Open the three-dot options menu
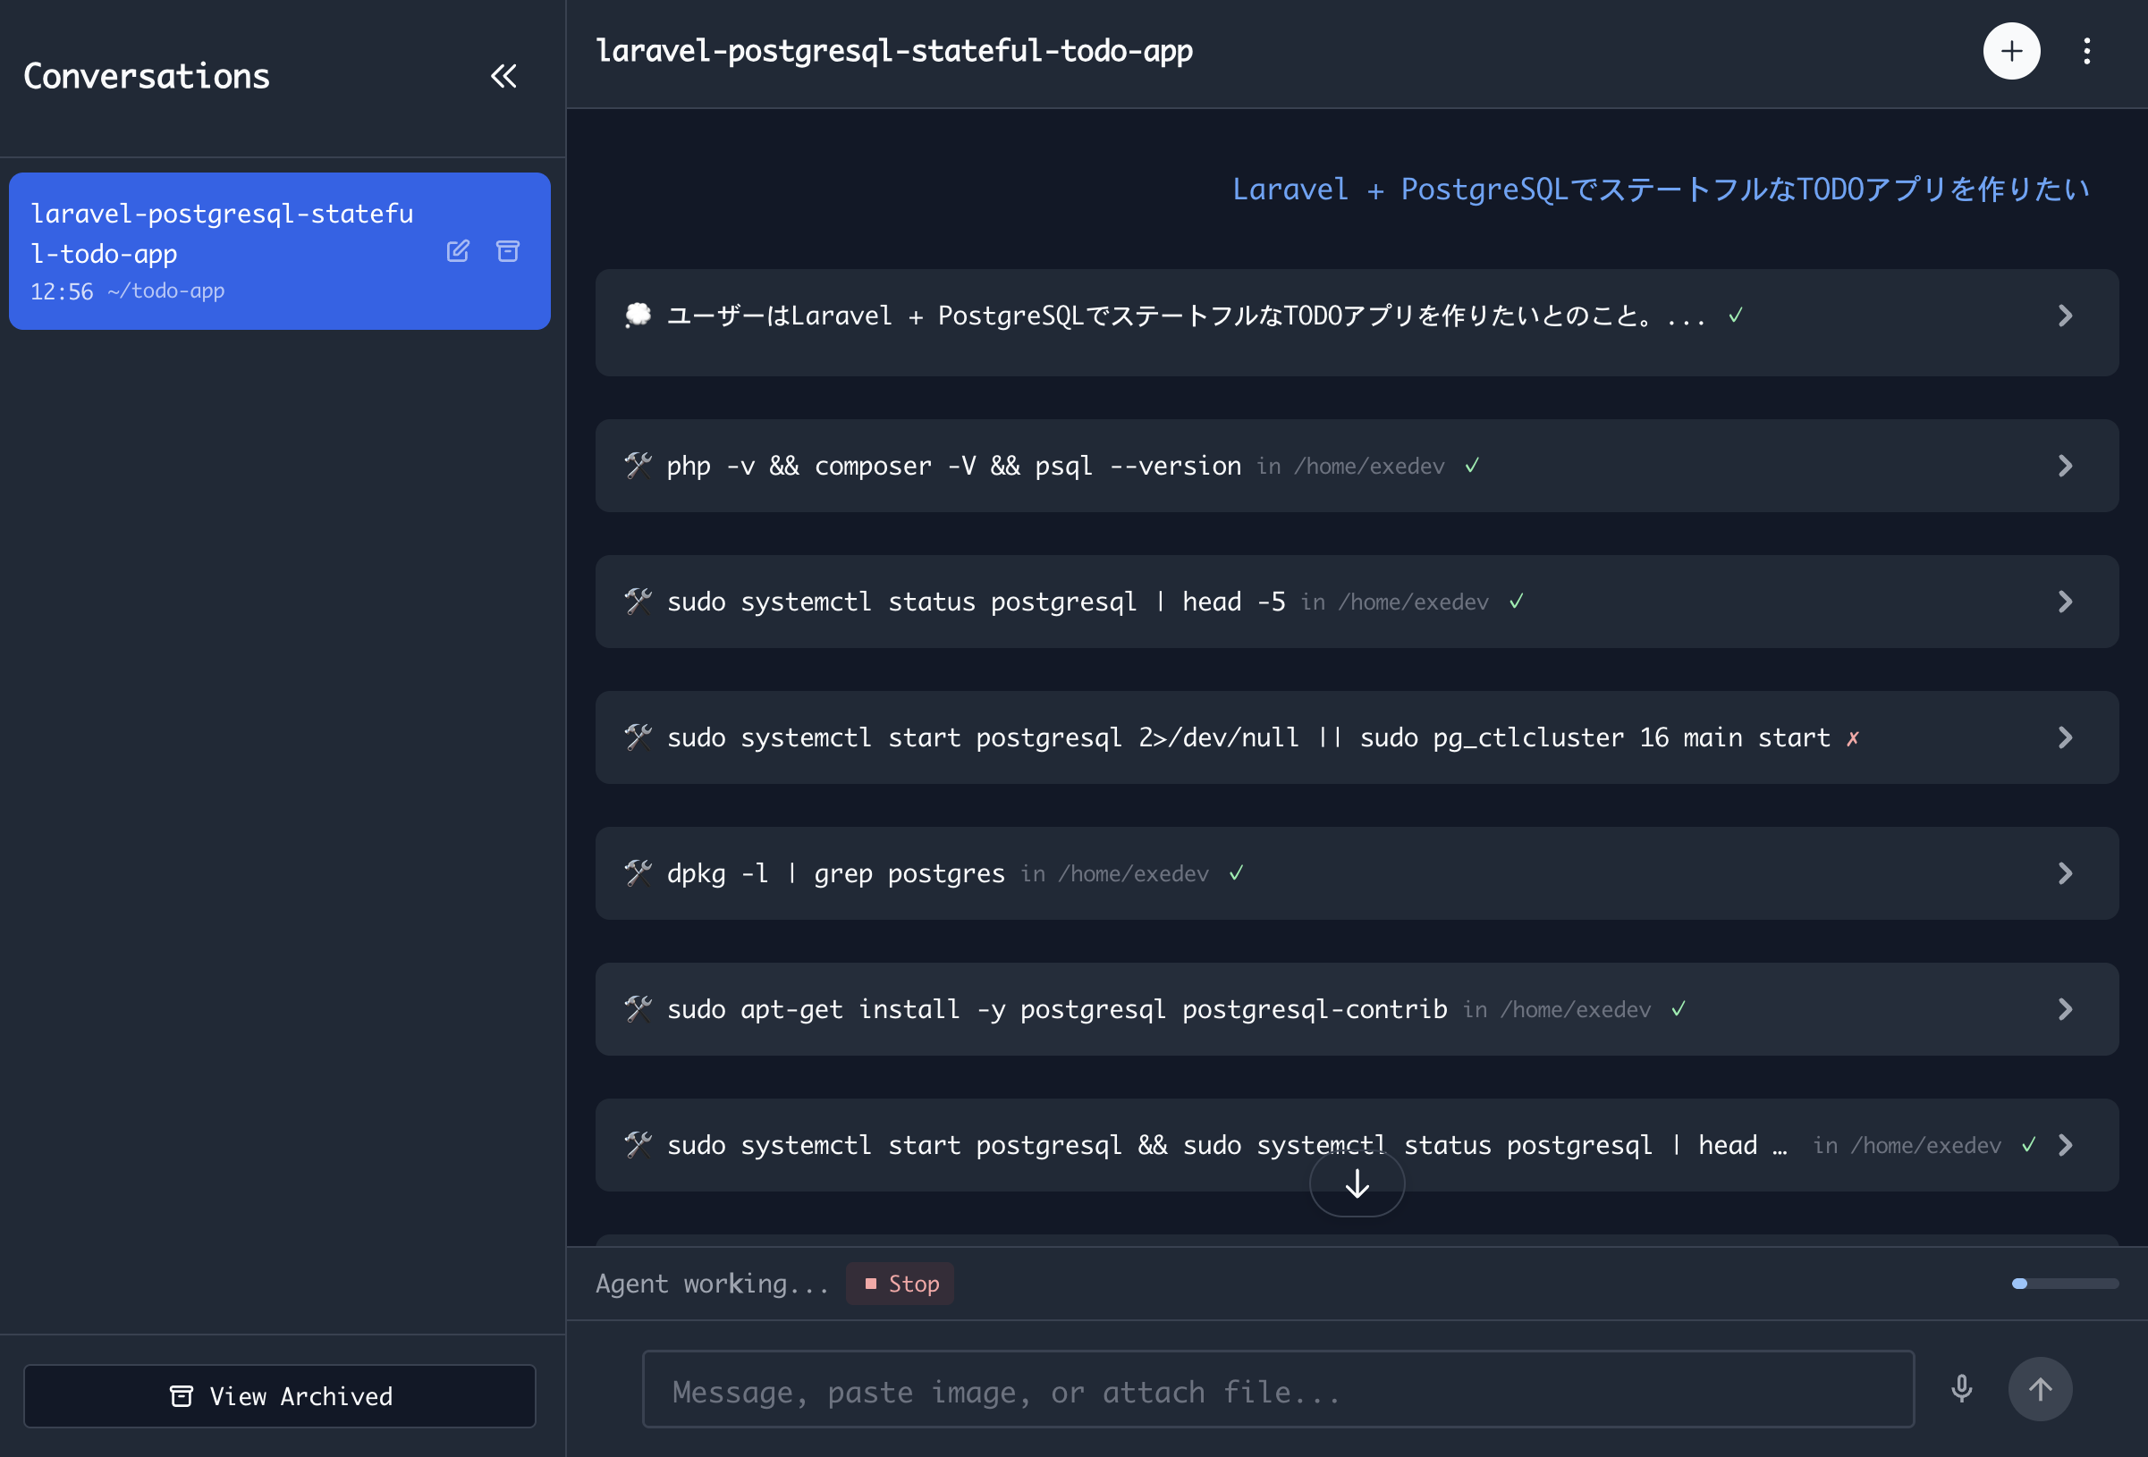The image size is (2148, 1457). point(2086,51)
